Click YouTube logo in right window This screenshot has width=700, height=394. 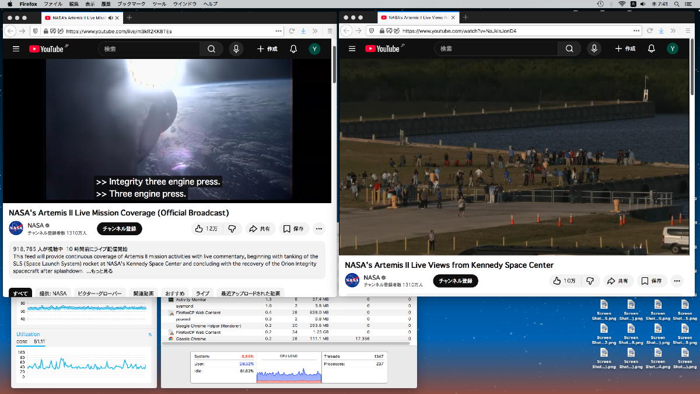384,49
